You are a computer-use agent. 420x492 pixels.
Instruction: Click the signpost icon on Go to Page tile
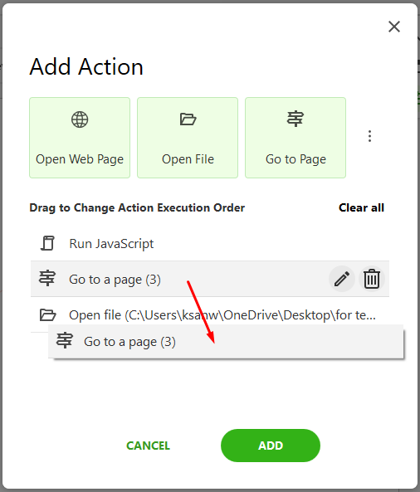tap(295, 119)
